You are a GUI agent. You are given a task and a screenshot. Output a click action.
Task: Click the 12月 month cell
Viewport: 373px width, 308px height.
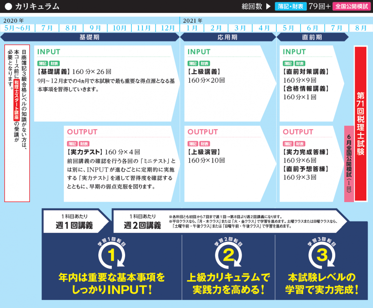[x=167, y=28]
